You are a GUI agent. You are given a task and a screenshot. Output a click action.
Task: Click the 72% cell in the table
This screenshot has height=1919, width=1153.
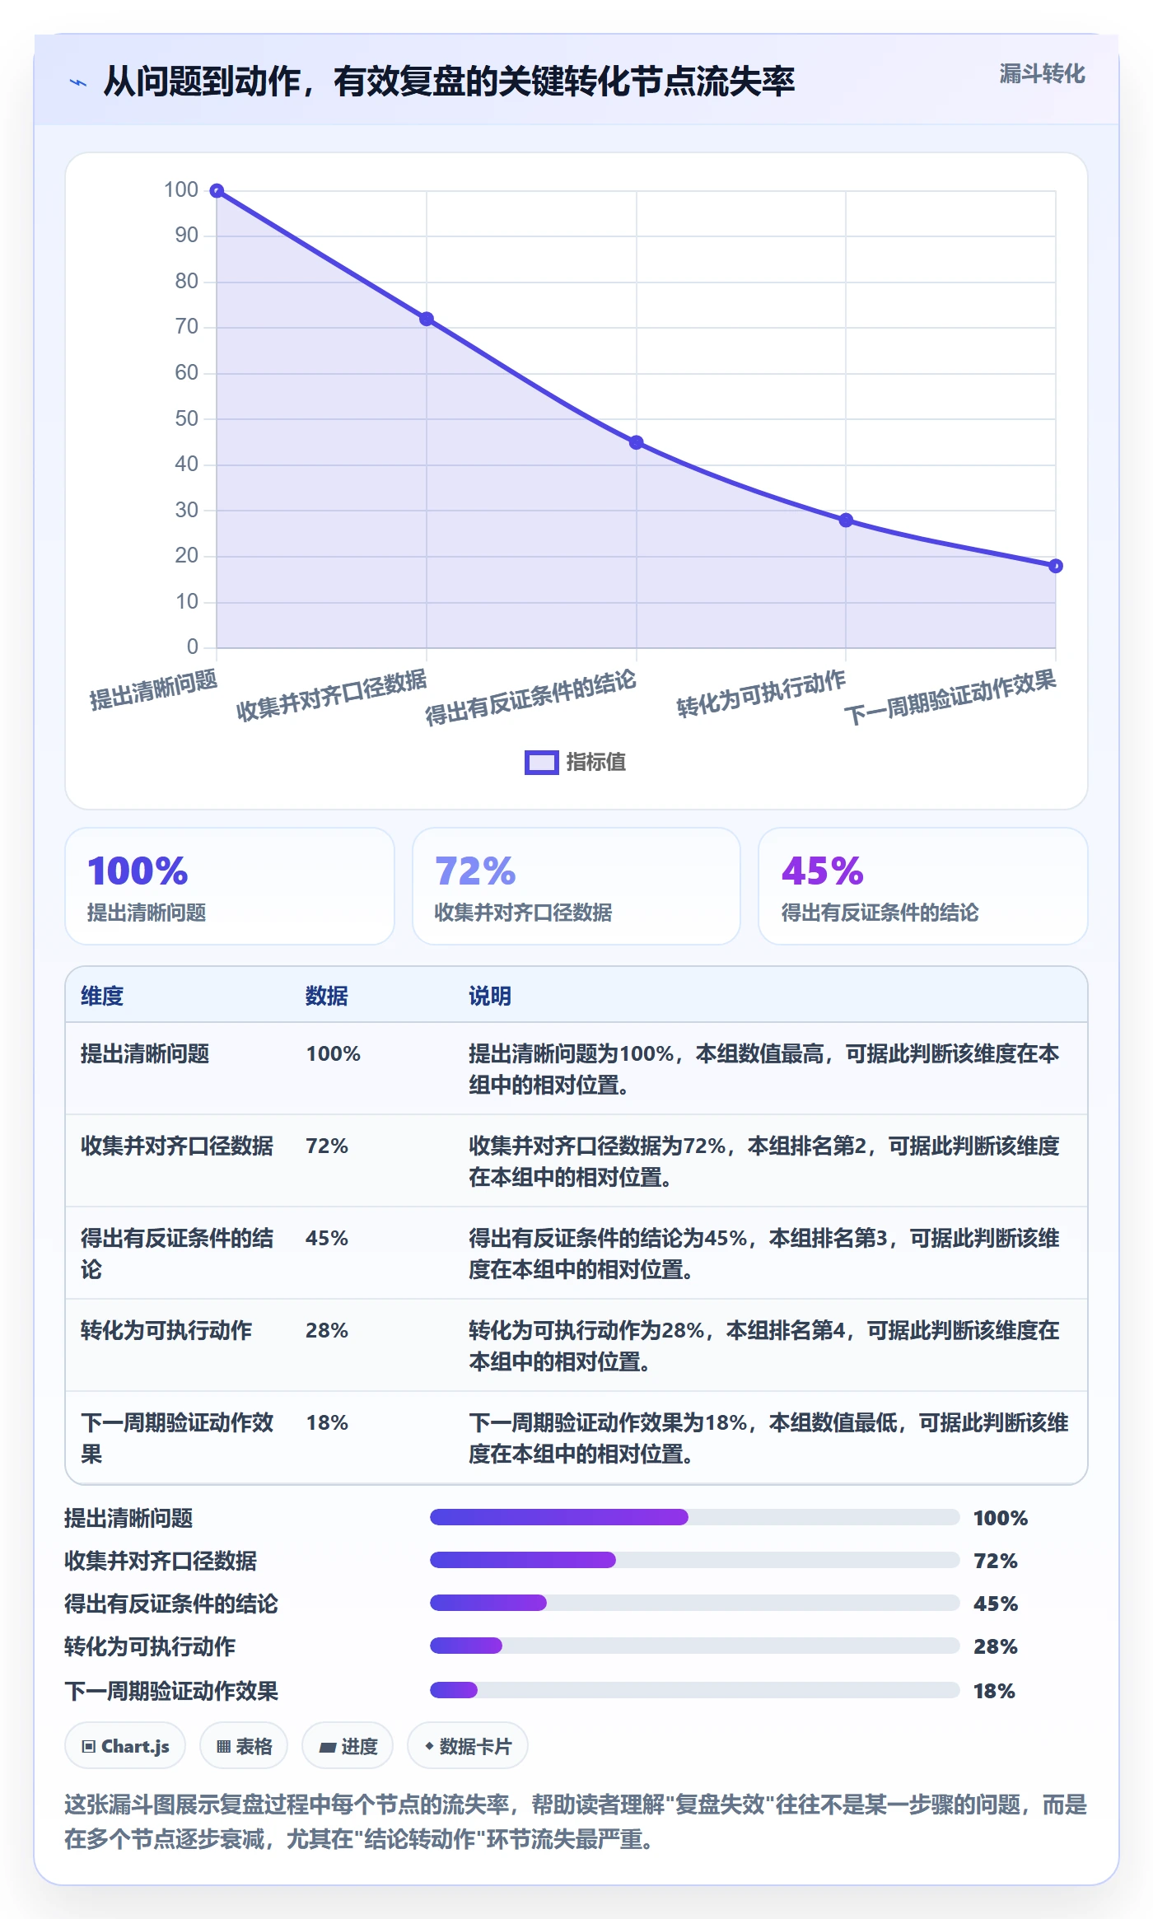tap(327, 1146)
